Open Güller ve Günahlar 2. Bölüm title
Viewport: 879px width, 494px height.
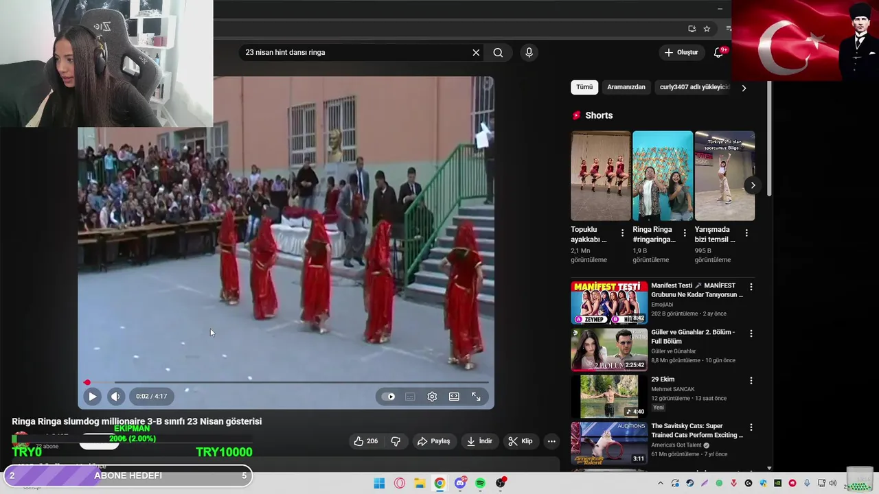point(693,337)
